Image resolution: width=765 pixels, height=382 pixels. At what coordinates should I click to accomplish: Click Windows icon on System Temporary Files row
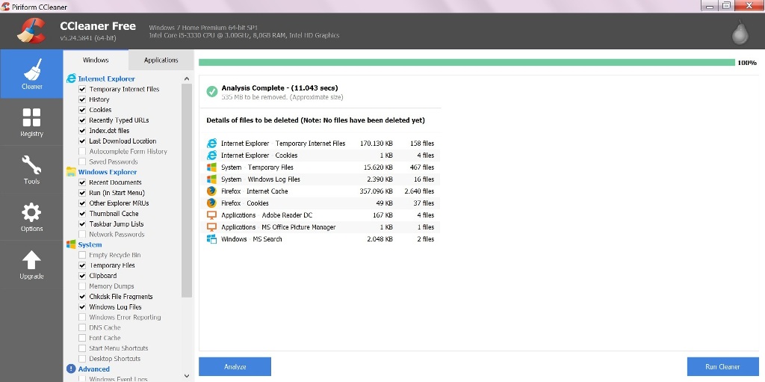211,167
